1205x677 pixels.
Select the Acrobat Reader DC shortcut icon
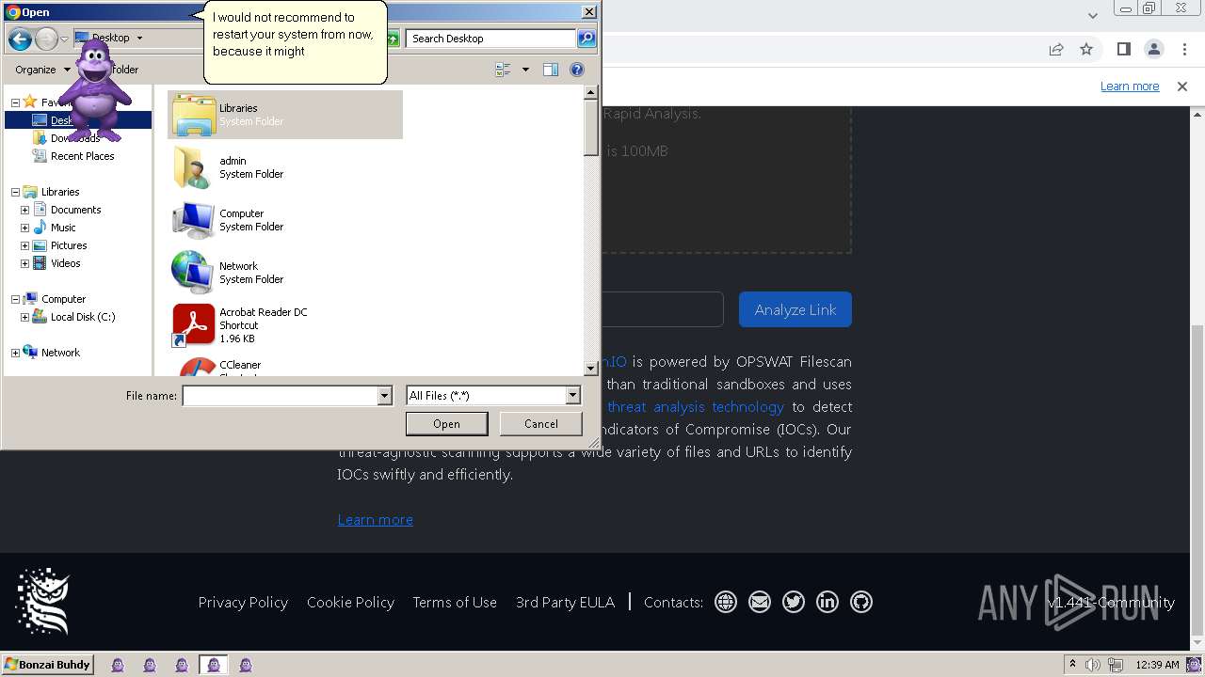coord(194,325)
